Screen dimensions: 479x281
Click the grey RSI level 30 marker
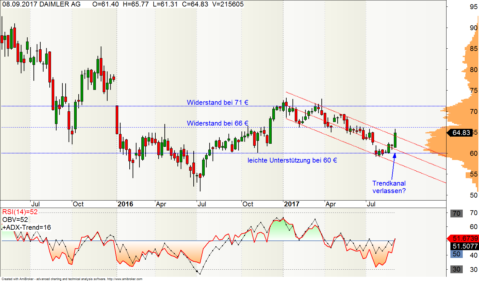457,269
